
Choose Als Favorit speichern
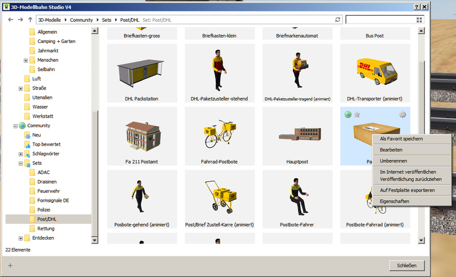(x=412, y=139)
